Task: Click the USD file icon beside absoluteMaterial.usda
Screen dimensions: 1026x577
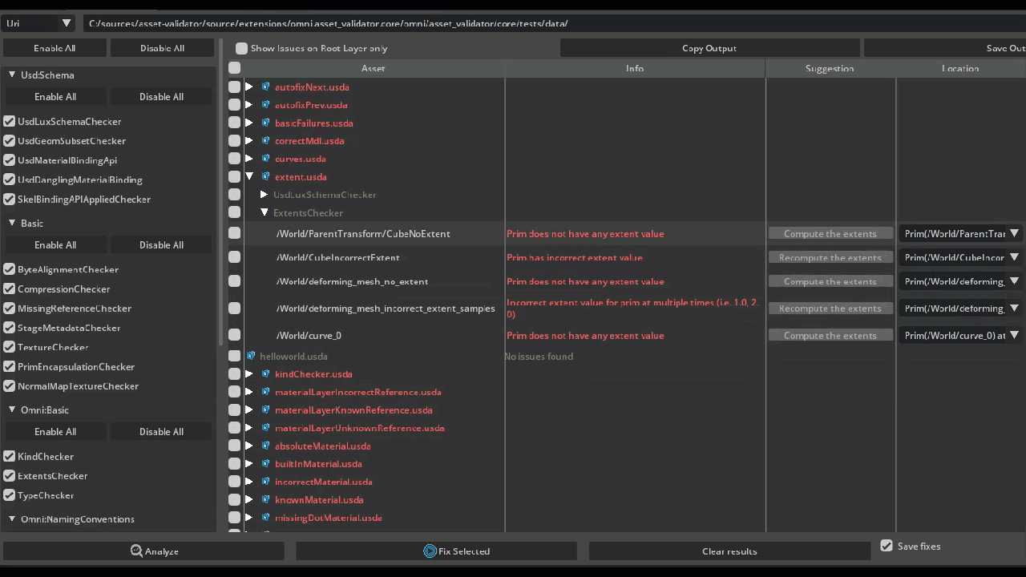Action: coord(266,446)
